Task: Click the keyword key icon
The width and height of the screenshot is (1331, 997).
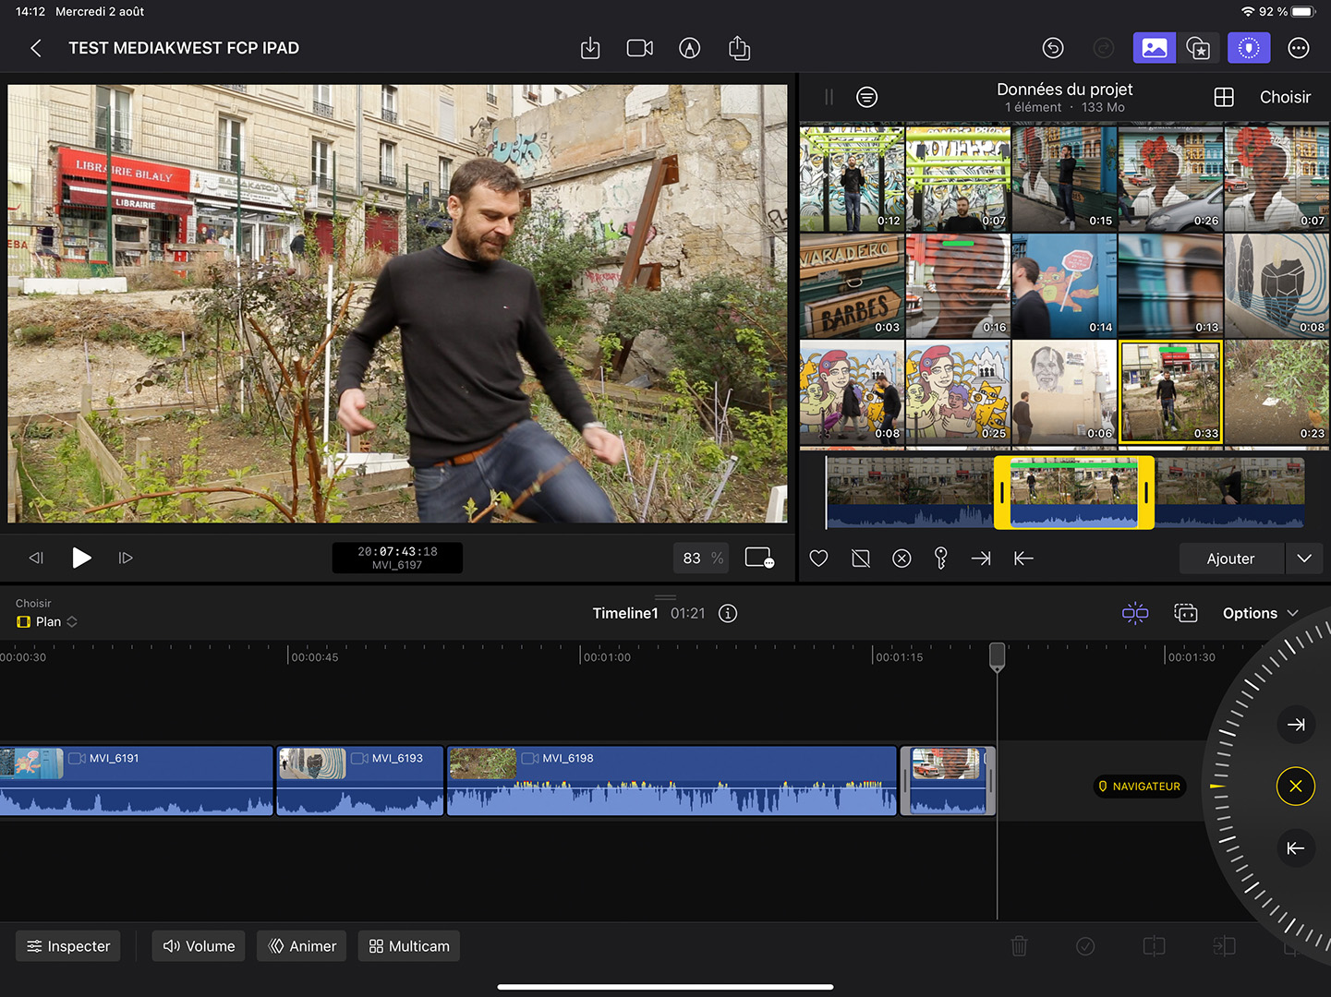Action: coord(940,559)
